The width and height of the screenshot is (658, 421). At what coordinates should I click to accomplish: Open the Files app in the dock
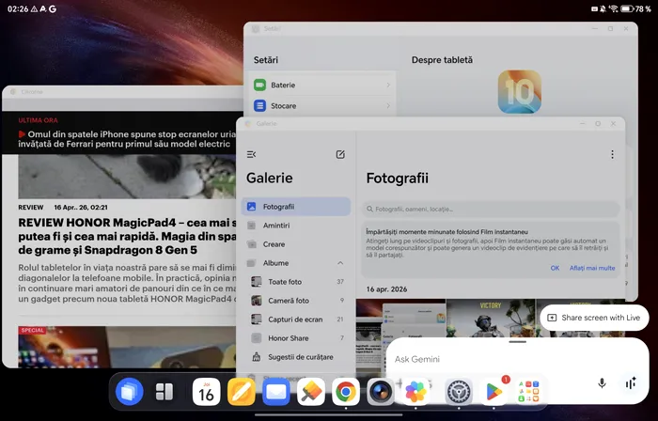130,392
